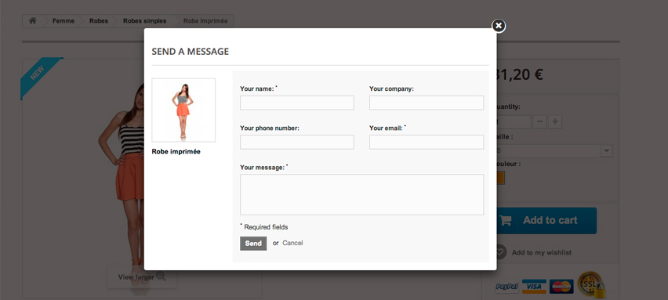The image size is (668, 300).
Task: Click the magnifier zoom icon
Action: coord(161,277)
